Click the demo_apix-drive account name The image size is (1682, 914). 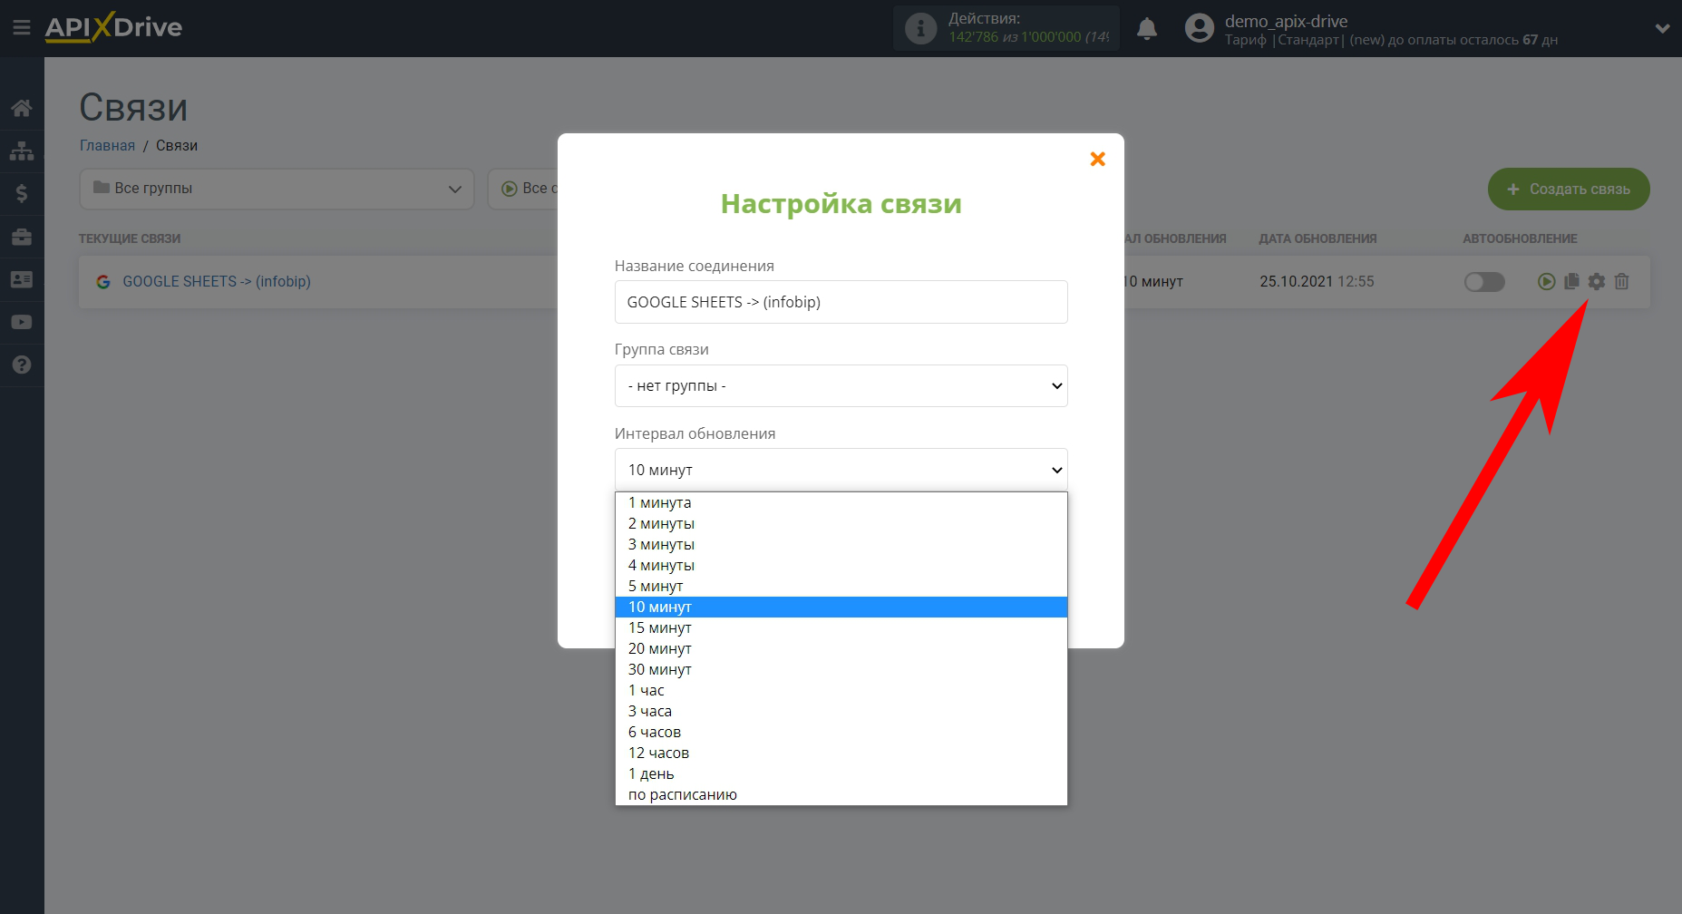click(1286, 21)
